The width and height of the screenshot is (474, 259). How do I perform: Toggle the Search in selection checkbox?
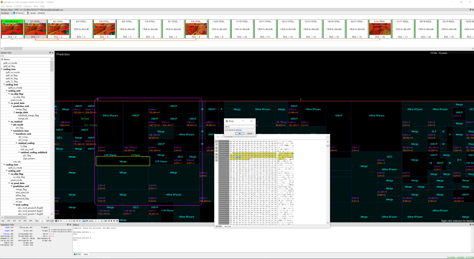pos(227,130)
